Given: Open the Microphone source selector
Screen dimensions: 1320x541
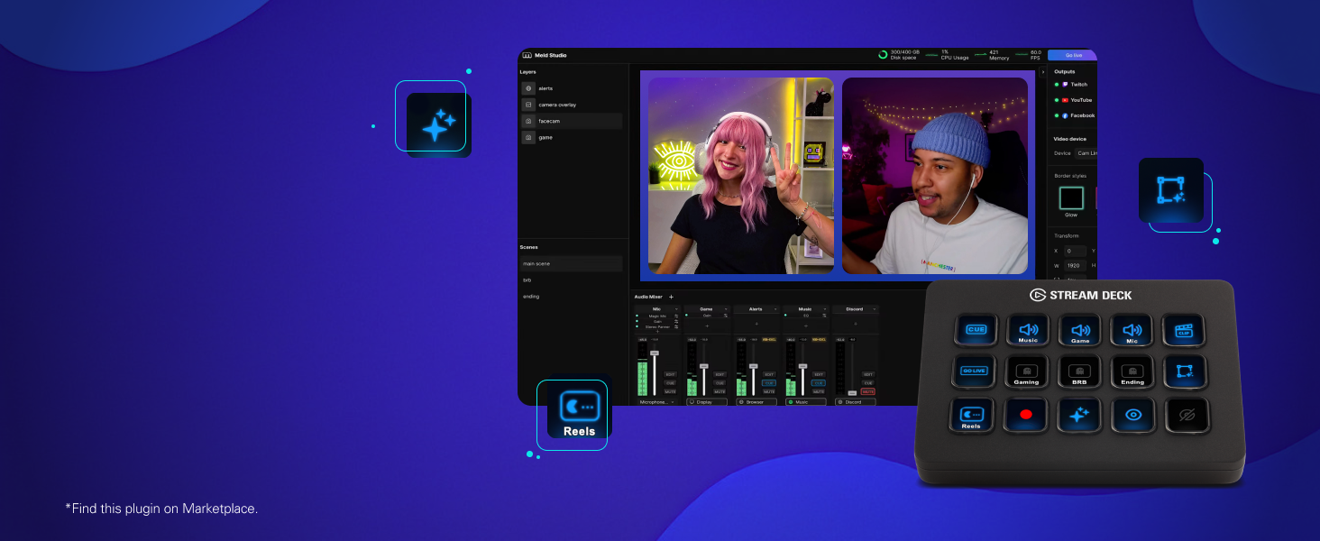Looking at the screenshot, I should coord(656,402).
